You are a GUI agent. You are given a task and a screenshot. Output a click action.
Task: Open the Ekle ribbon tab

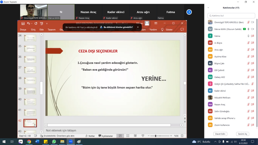(x=42, y=29)
